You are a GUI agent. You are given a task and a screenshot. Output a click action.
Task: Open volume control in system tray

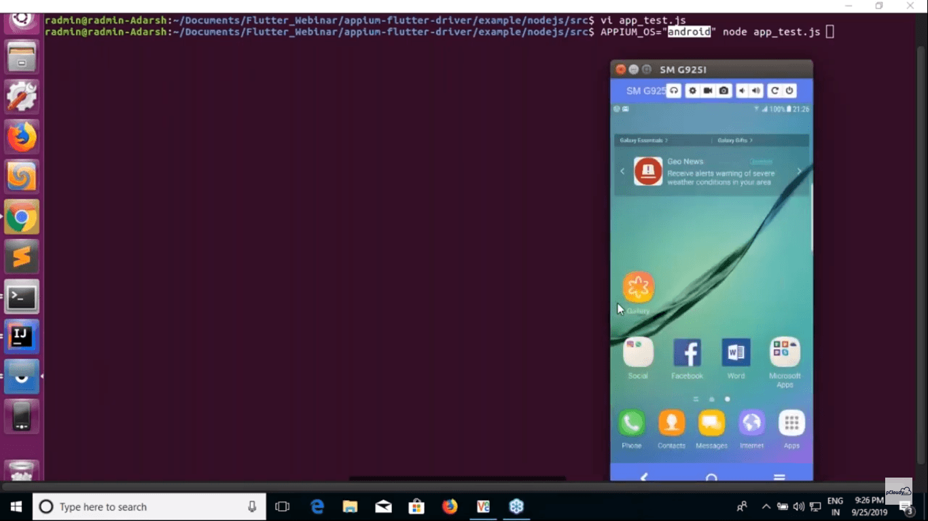(x=799, y=507)
